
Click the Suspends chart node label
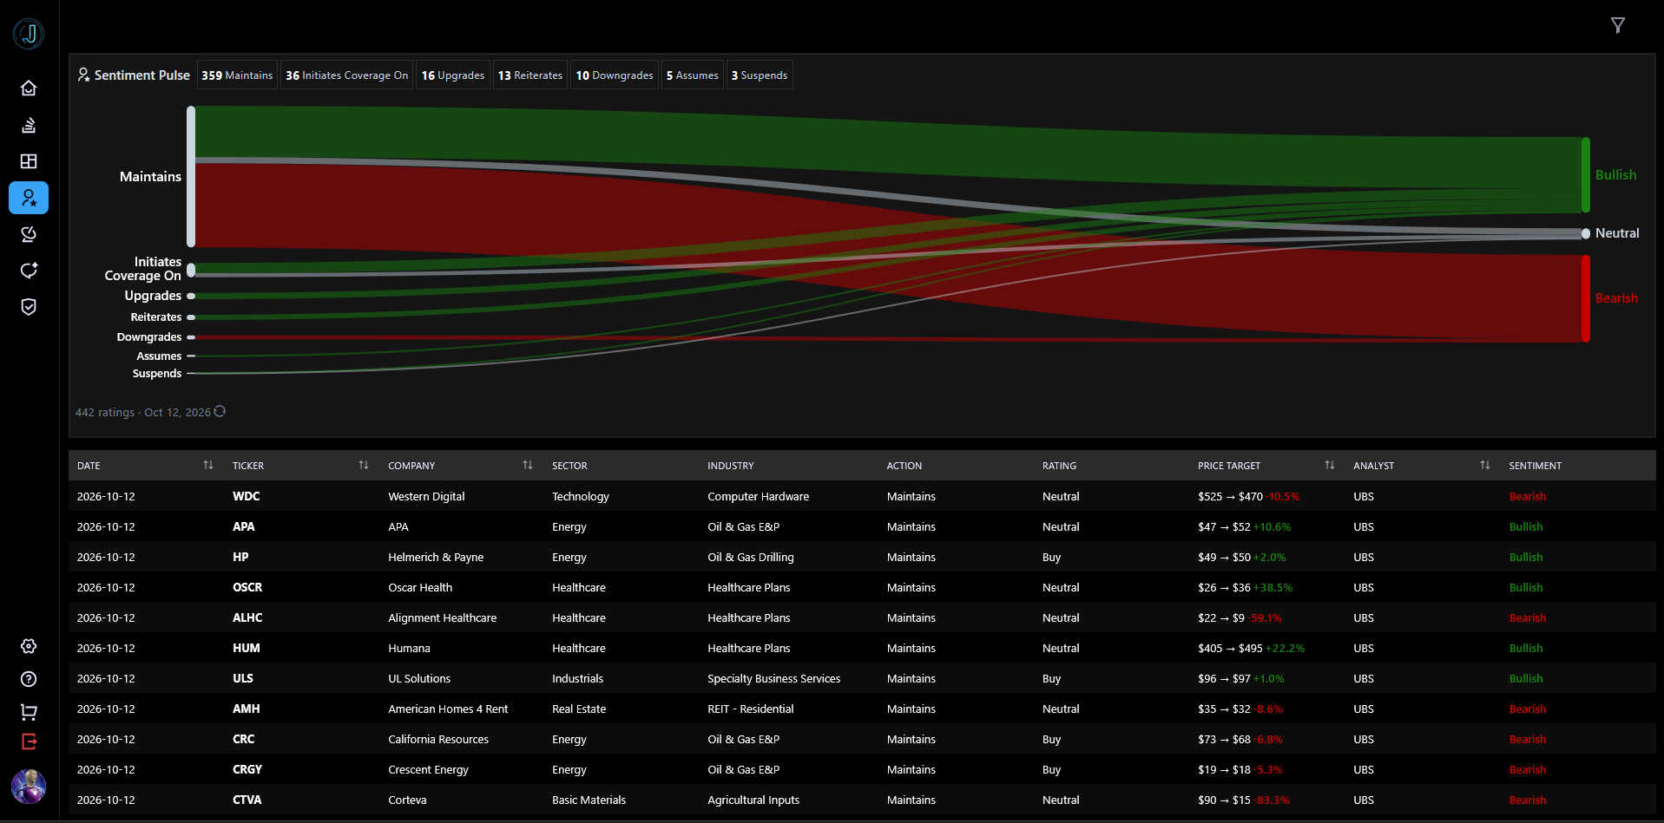[157, 374]
